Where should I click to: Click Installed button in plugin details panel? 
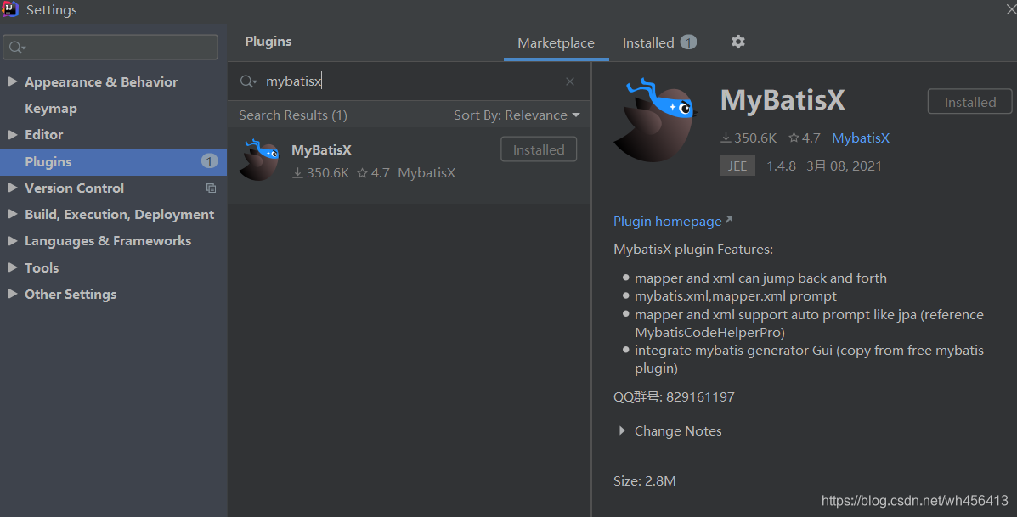tap(969, 102)
